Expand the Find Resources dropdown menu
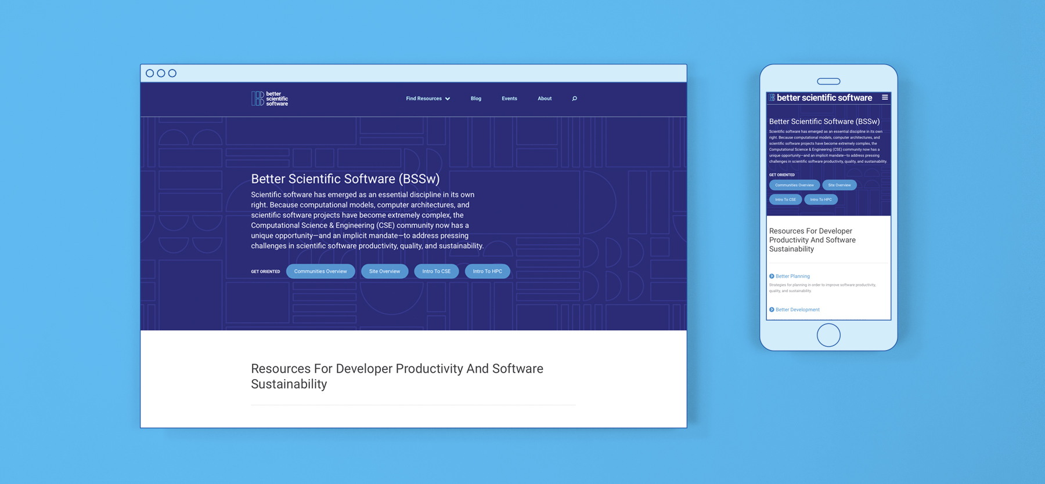The height and width of the screenshot is (484, 1045). (x=428, y=99)
